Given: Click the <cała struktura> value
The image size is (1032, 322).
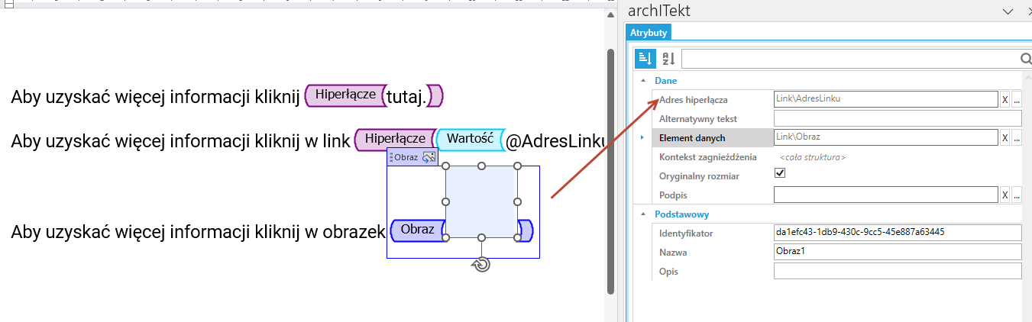Looking at the screenshot, I should click(812, 157).
